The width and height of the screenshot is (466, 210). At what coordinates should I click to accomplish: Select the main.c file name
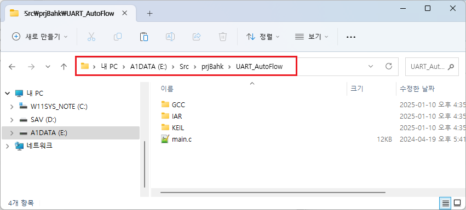(182, 139)
